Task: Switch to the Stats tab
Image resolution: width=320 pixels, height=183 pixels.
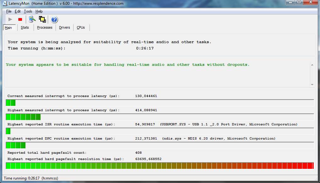Action: pyautogui.click(x=25, y=28)
